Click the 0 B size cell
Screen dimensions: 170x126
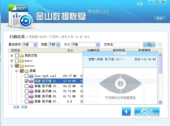click(69, 101)
